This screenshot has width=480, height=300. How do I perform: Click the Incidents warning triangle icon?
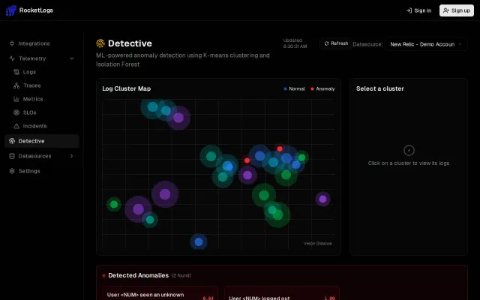click(x=16, y=126)
